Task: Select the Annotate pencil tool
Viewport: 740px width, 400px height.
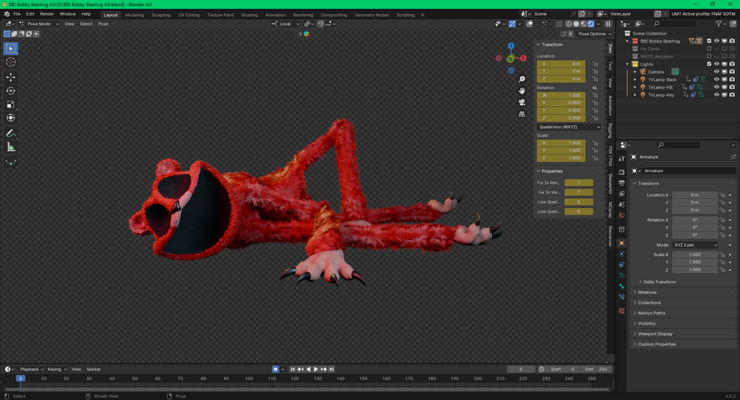Action: (x=11, y=133)
